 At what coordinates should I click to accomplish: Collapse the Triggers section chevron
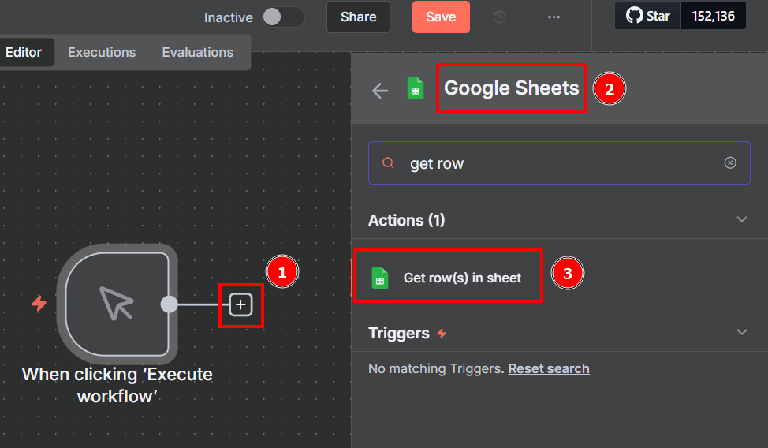coord(741,332)
